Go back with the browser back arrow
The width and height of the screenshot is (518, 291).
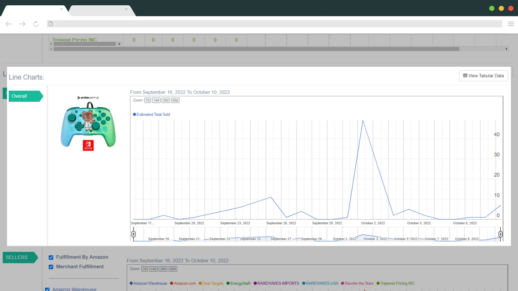9,24
